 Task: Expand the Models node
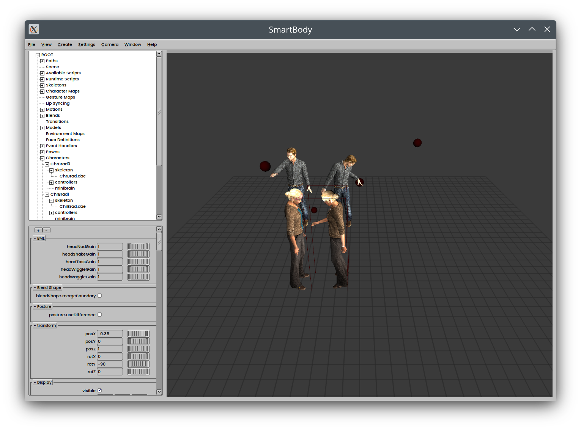coord(42,128)
